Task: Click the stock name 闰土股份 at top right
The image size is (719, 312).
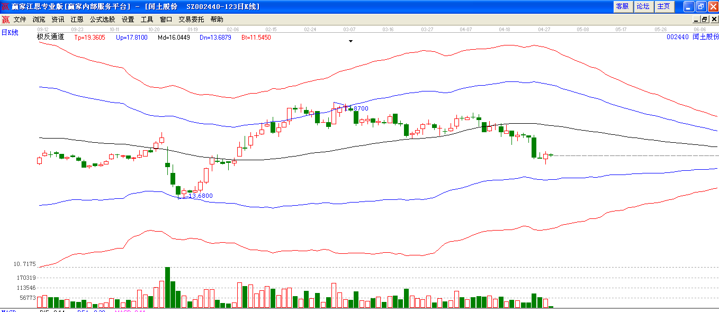Action: pos(706,37)
